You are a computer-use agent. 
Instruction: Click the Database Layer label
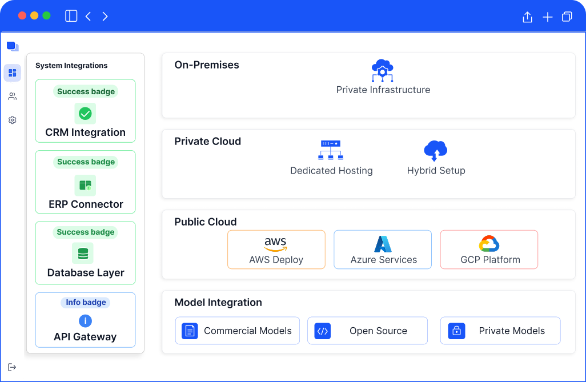[86, 272]
